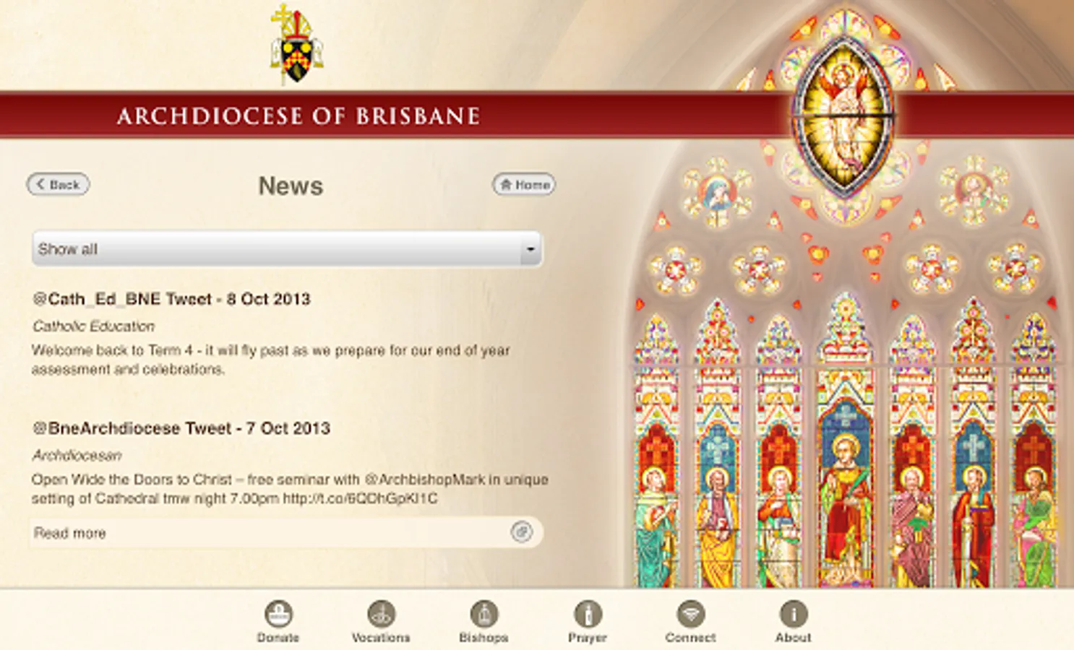Open the About info icon
This screenshot has height=650, width=1074.
794,614
